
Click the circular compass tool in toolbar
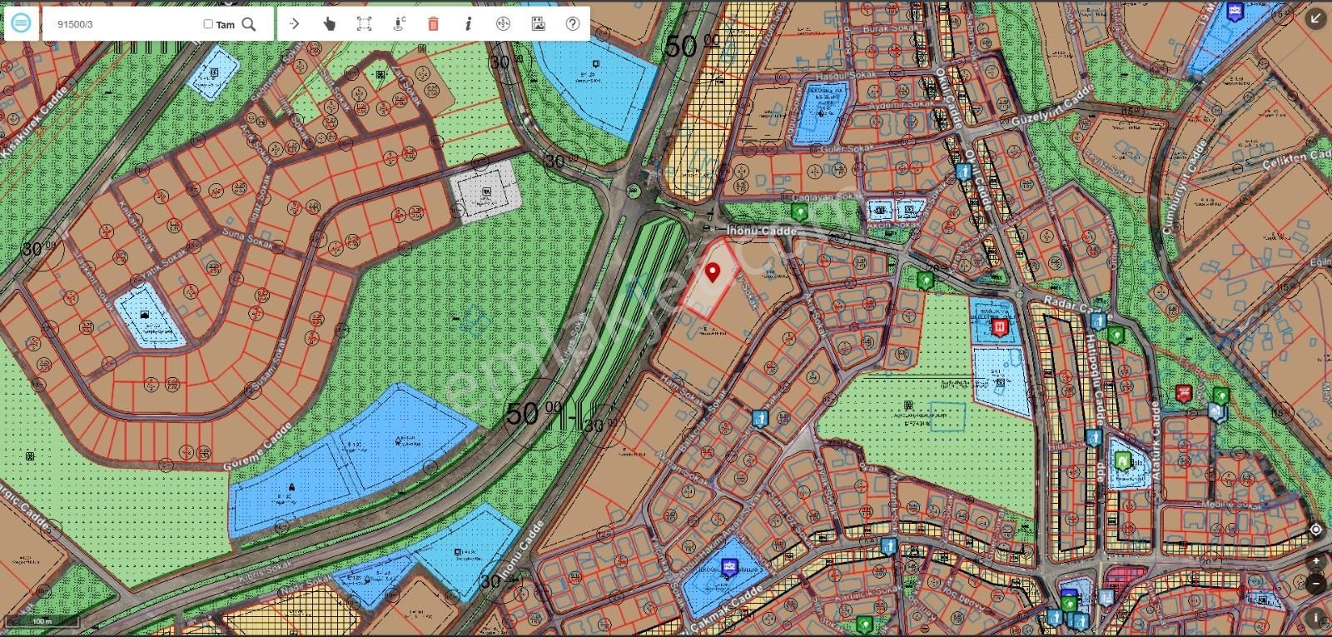coord(503,24)
